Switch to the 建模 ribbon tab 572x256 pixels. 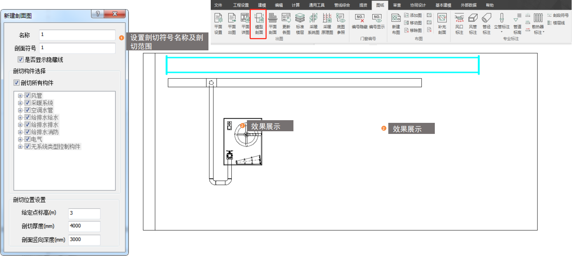click(x=262, y=5)
